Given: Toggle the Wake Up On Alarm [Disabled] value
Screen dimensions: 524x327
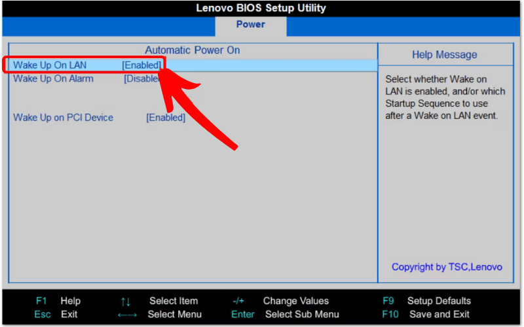Looking at the screenshot, I should (x=140, y=79).
